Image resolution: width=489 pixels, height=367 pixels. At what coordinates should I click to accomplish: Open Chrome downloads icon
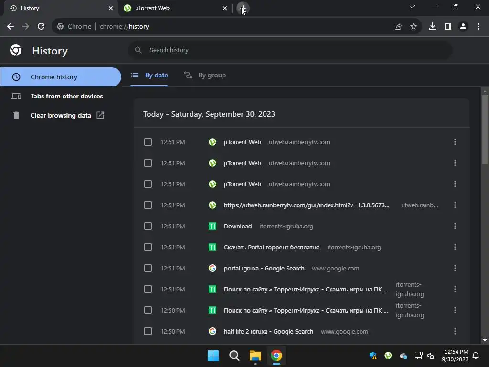433,27
